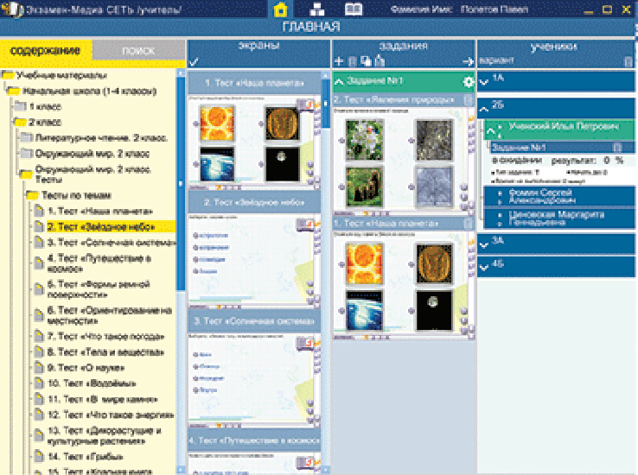Collapse the class 2Б group
Image resolution: width=638 pixels, height=475 pixels.
pyautogui.click(x=484, y=109)
